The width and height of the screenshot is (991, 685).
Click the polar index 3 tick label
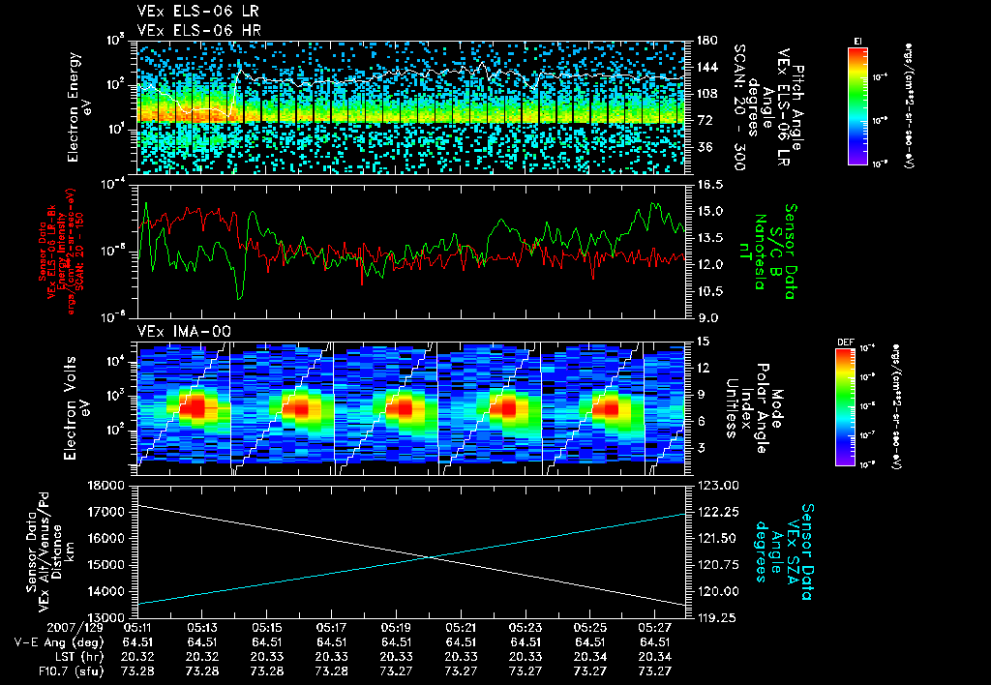click(699, 447)
